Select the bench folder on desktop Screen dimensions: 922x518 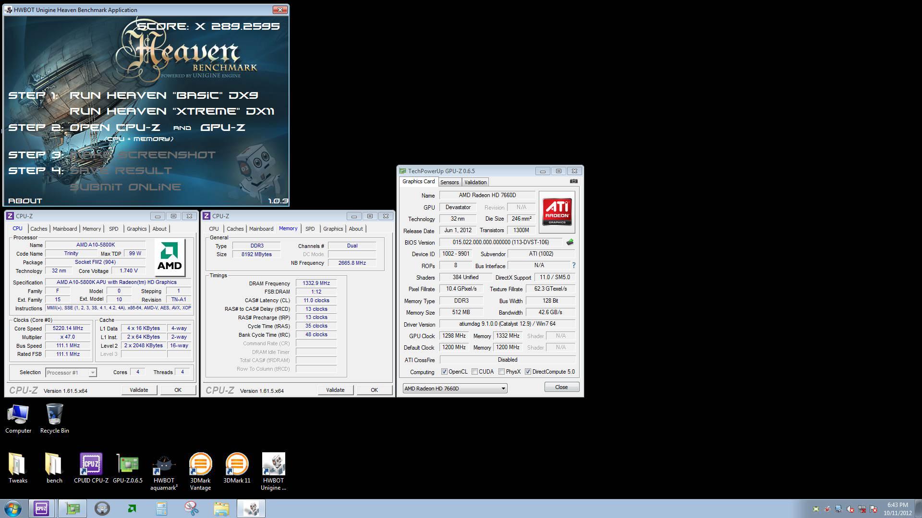54,468
